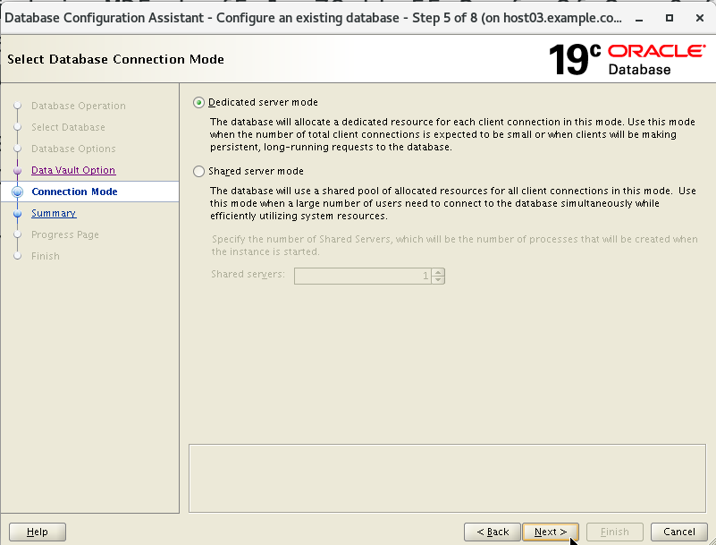Click the empty message area box
Screen dimensions: 716x545
click(447, 478)
